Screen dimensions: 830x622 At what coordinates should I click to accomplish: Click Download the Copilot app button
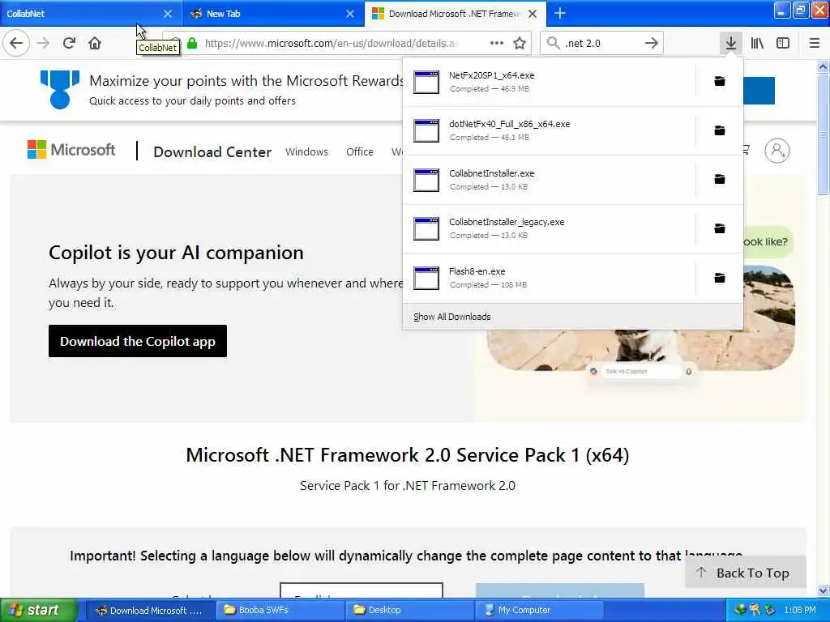(x=138, y=341)
